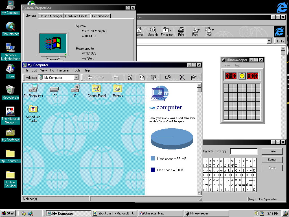The image size is (289, 217).
Task: Click the Characters to copy input field
Action: click(x=244, y=151)
